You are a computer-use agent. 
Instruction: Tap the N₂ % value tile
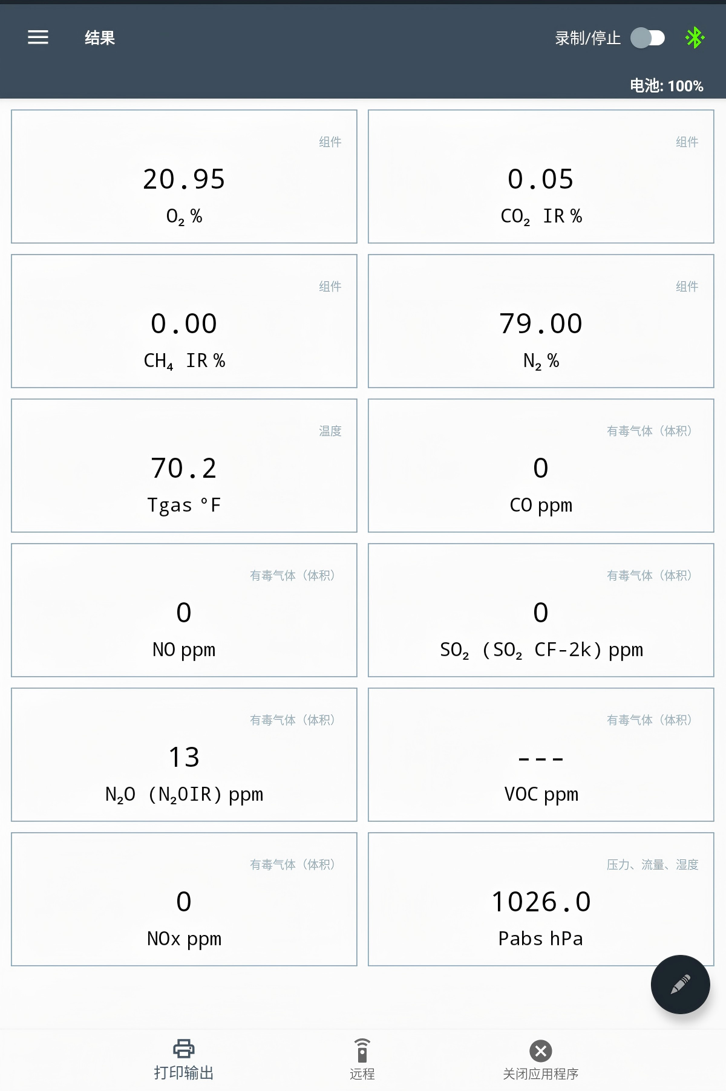click(541, 321)
